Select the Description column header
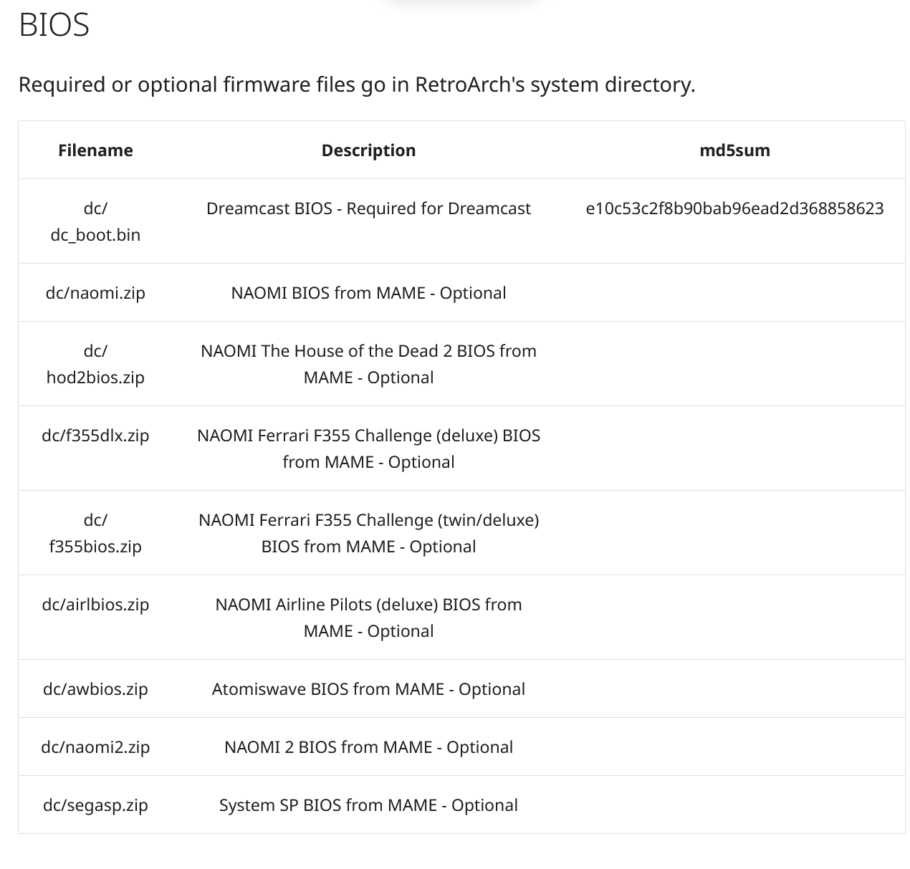 pyautogui.click(x=368, y=150)
